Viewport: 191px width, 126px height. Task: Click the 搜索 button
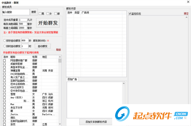pos(34,12)
